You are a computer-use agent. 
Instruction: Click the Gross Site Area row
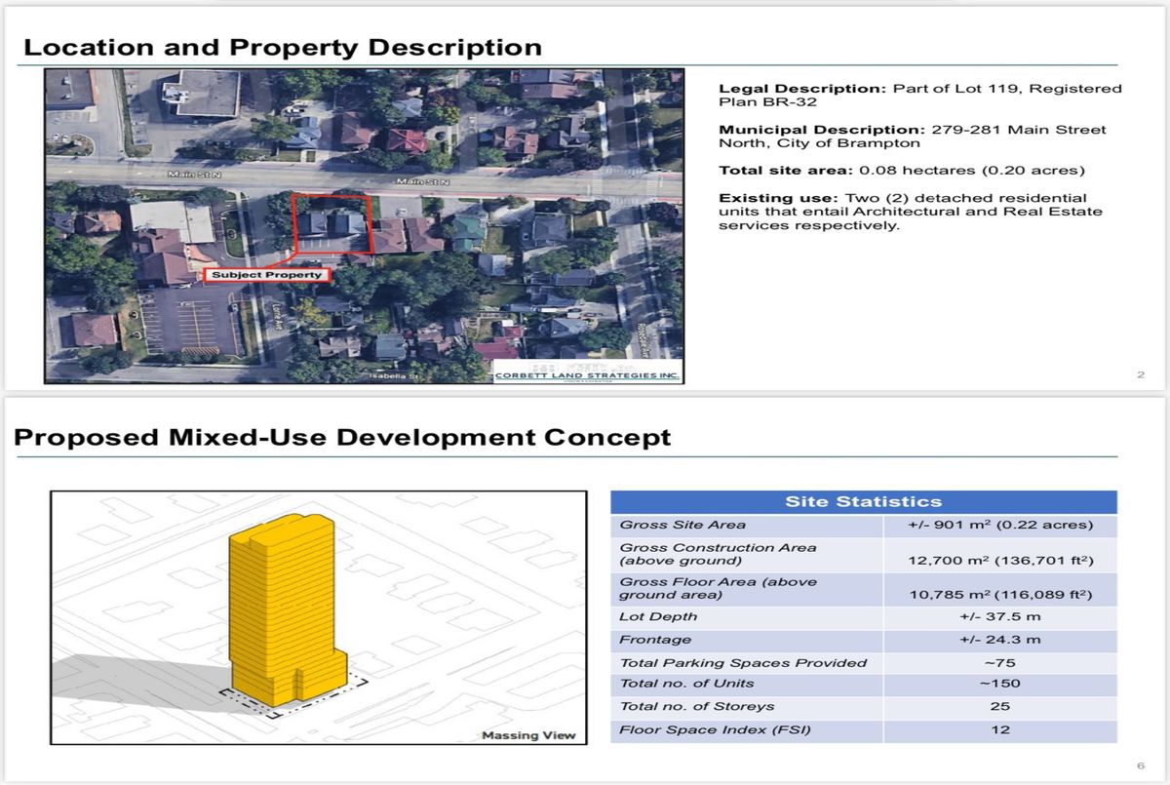point(864,526)
